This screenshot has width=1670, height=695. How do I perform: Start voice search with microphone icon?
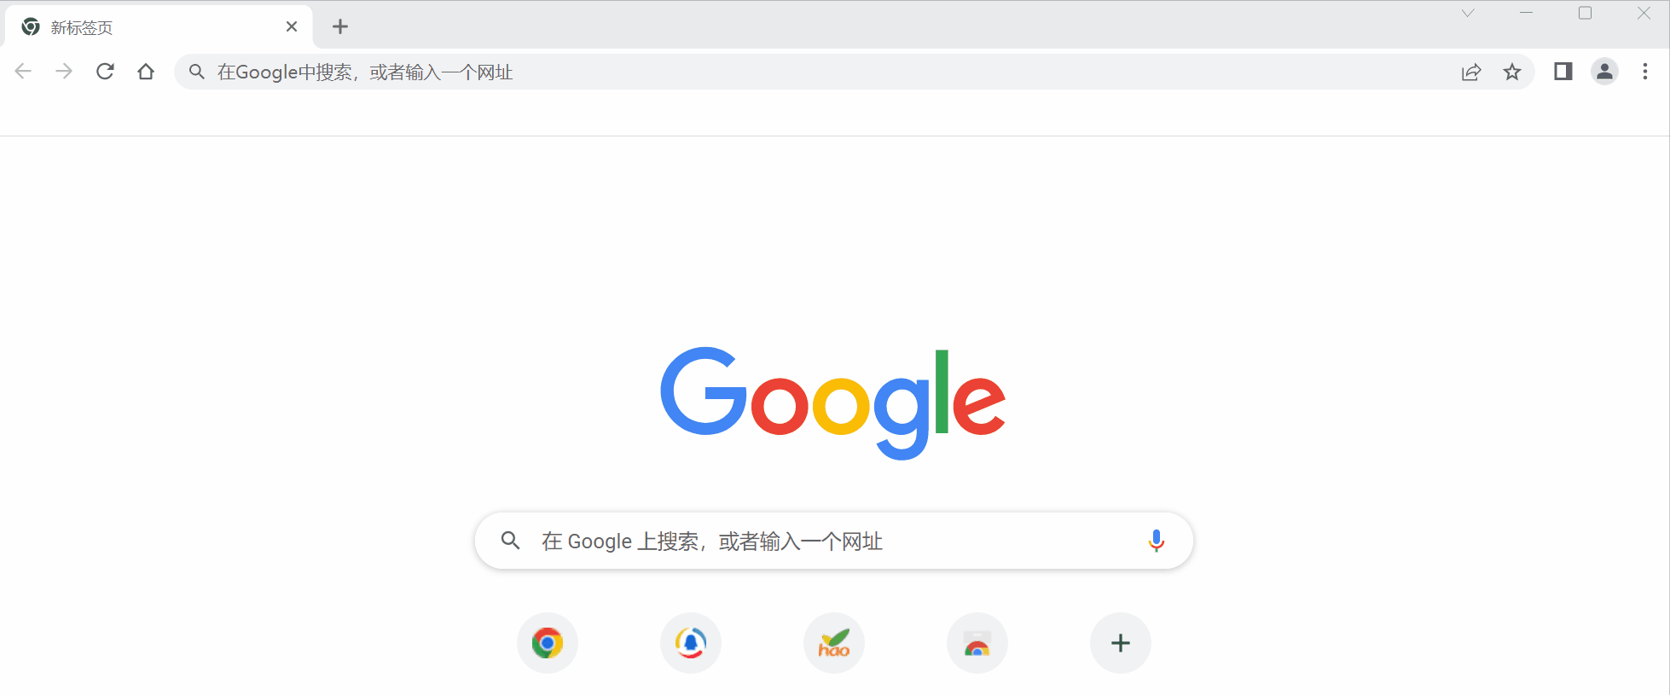point(1156,541)
